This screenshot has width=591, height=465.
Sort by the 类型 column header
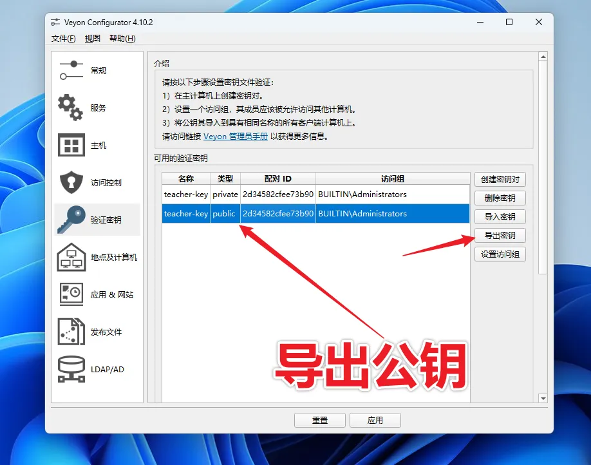225,179
